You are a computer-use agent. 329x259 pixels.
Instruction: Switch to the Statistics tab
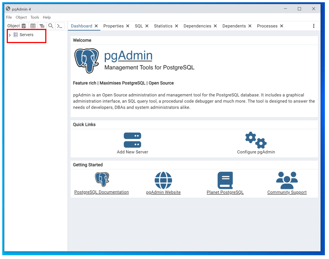coord(163,26)
